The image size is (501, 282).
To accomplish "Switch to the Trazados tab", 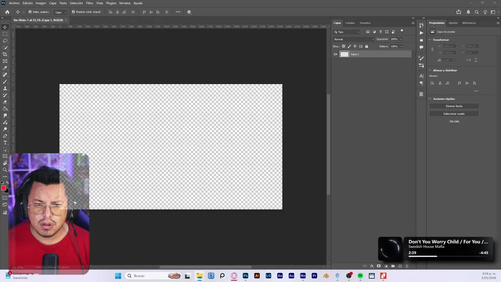I will [x=365, y=23].
